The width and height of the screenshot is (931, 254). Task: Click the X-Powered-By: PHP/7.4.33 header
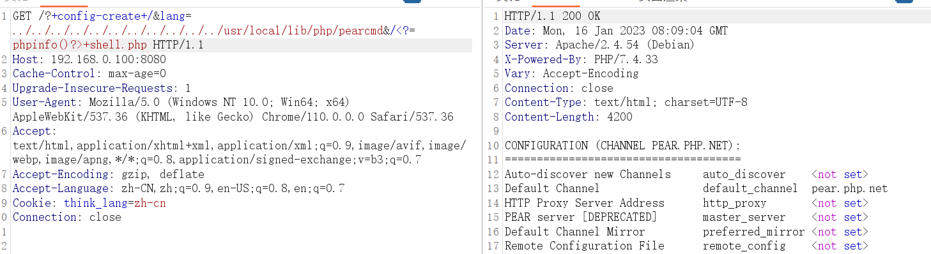[581, 59]
